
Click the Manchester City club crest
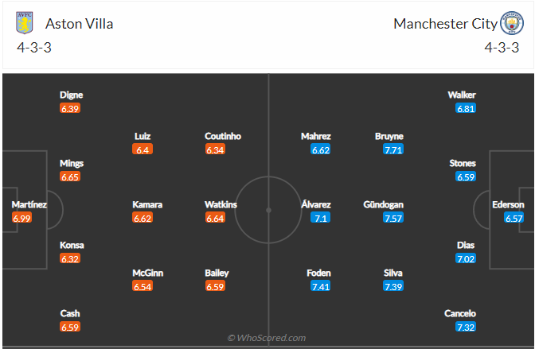[511, 23]
